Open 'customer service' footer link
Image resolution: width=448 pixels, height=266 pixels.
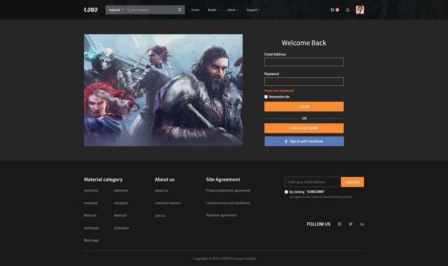tap(168, 203)
